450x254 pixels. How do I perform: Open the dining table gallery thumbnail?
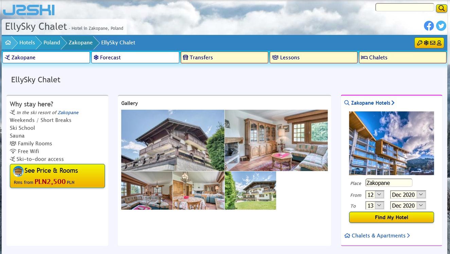click(x=199, y=190)
